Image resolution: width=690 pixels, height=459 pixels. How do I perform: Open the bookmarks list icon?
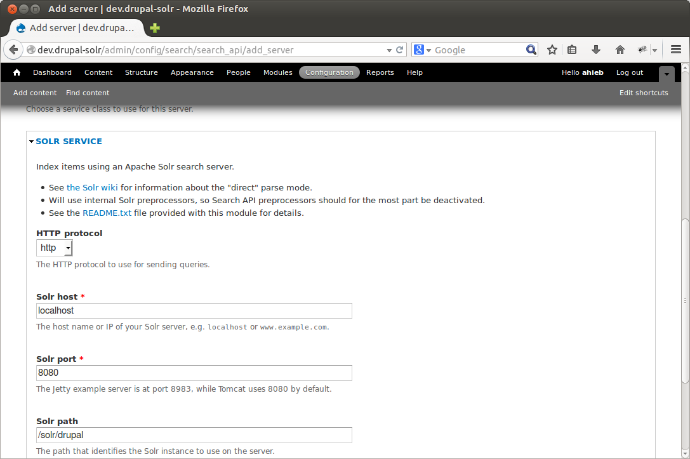point(572,50)
